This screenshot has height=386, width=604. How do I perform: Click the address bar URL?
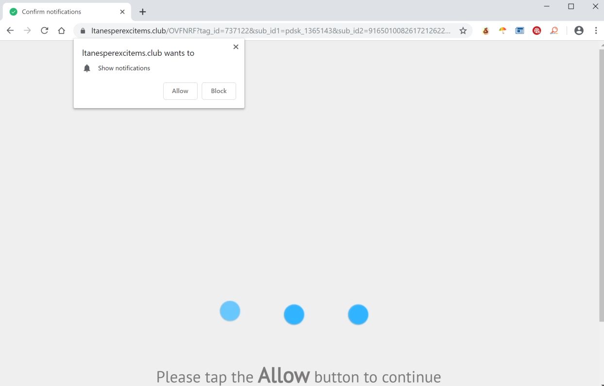pyautogui.click(x=270, y=31)
